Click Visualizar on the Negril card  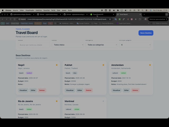[23, 90]
